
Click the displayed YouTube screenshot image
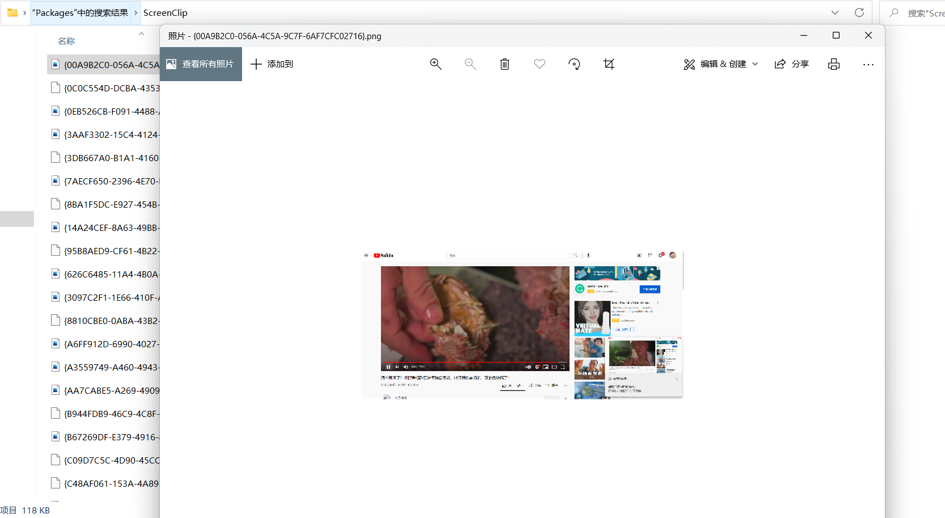[x=522, y=325]
